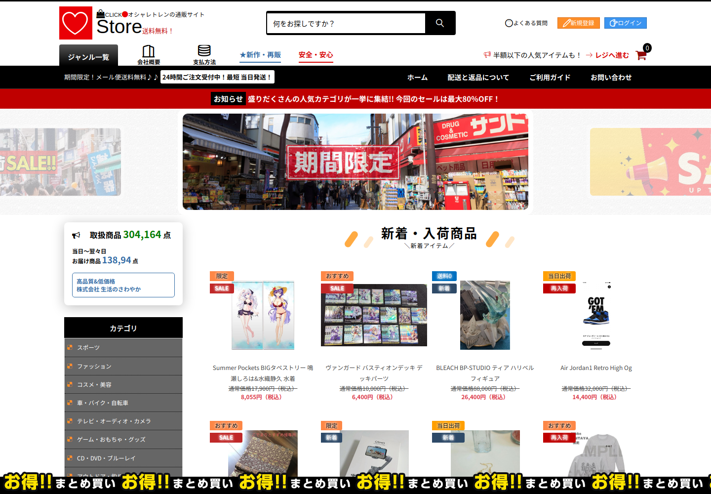Image resolution: width=711 pixels, height=494 pixels.
Task: Click the red heart Store logo
Action: click(76, 23)
